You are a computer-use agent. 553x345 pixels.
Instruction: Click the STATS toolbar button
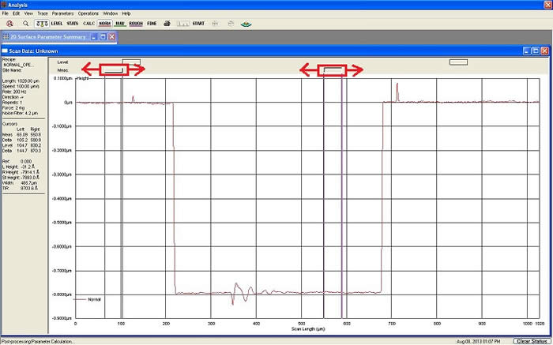73,24
